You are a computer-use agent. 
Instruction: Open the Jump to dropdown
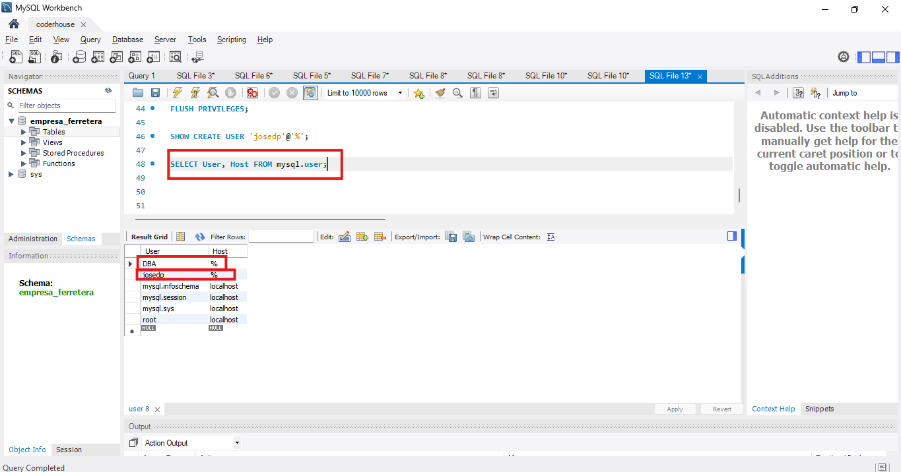pos(865,93)
